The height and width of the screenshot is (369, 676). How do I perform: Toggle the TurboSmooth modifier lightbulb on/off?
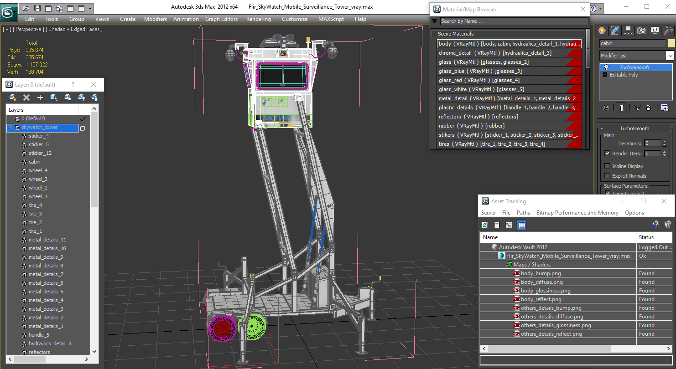click(x=606, y=67)
